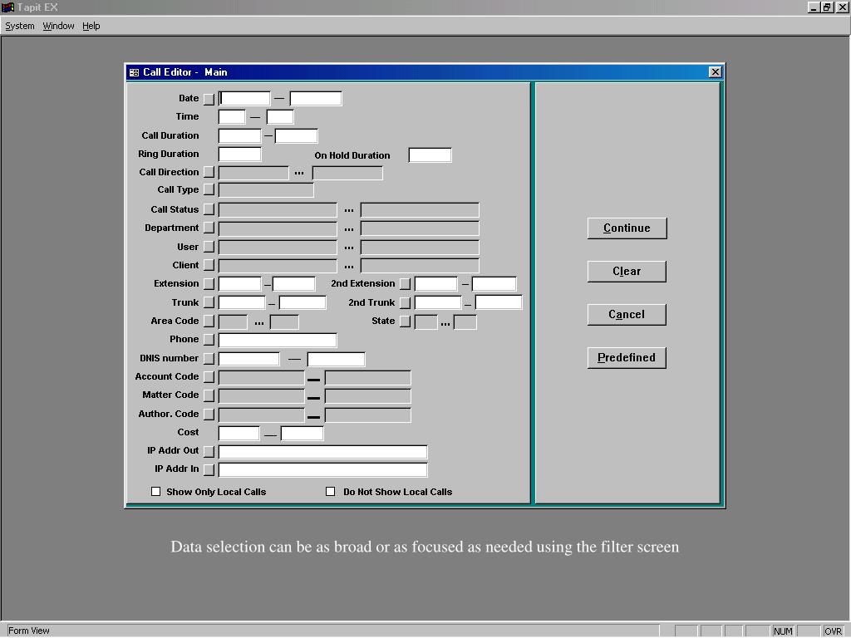Click the Continue button

click(627, 228)
